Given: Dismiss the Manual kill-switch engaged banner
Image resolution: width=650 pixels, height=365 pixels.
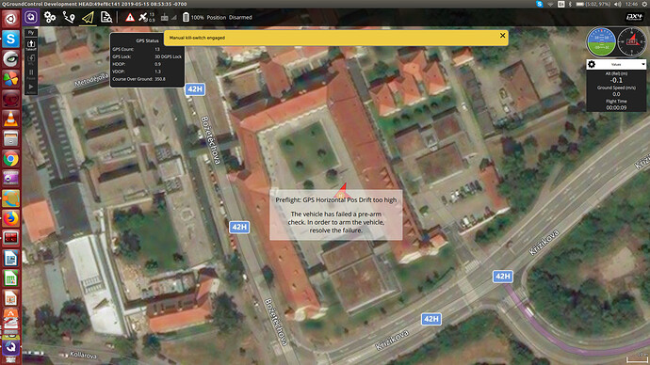Looking at the screenshot, I should click(502, 36).
